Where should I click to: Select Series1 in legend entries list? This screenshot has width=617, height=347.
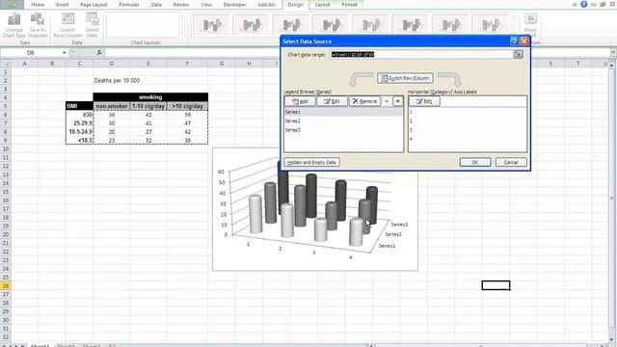(x=343, y=112)
